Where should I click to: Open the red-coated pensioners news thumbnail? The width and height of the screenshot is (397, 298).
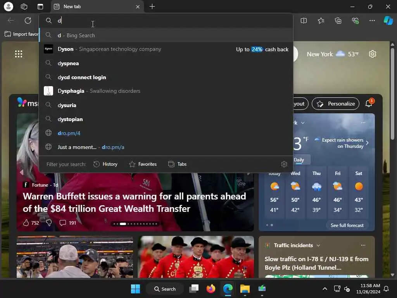(x=196, y=257)
